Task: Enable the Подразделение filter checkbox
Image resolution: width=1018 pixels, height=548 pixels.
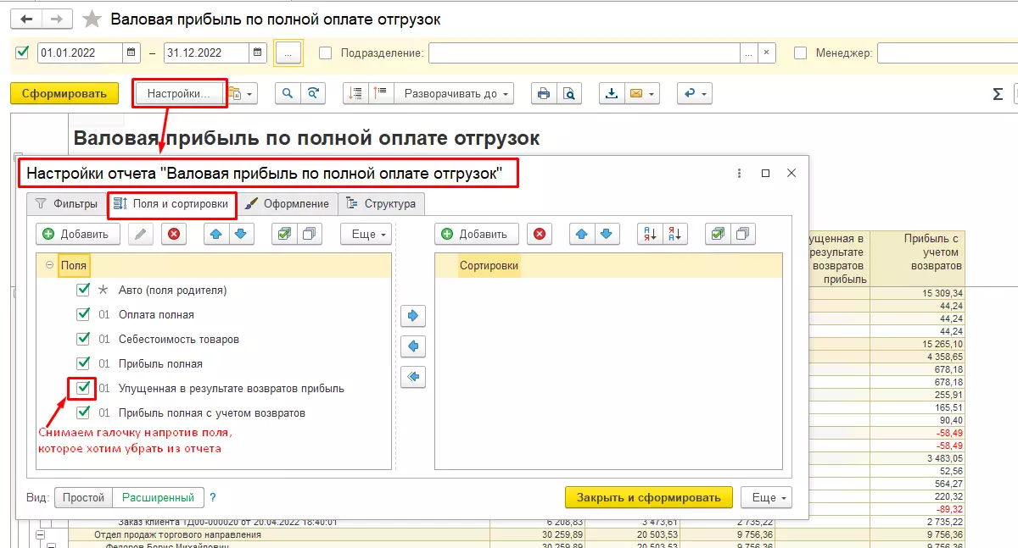Action: 325,53
